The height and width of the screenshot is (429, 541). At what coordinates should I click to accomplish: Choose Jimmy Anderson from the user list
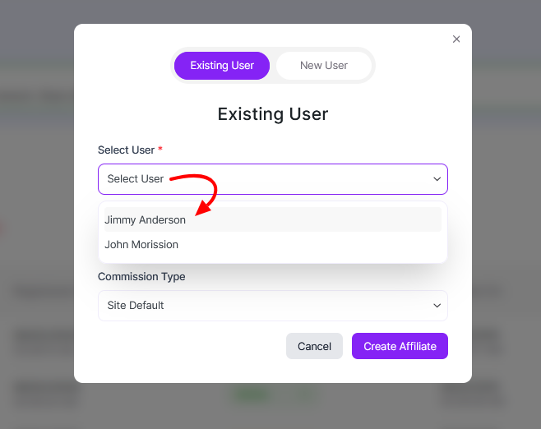click(x=146, y=220)
